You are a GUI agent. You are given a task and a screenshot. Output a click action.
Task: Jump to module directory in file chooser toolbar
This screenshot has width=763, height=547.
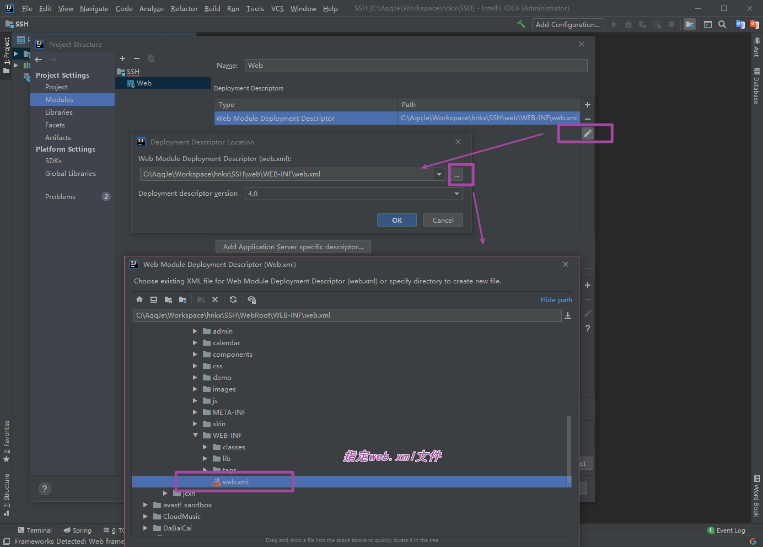182,299
